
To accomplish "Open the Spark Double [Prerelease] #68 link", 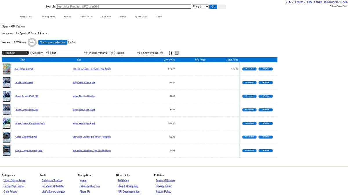I will pyautogui.click(x=30, y=123).
